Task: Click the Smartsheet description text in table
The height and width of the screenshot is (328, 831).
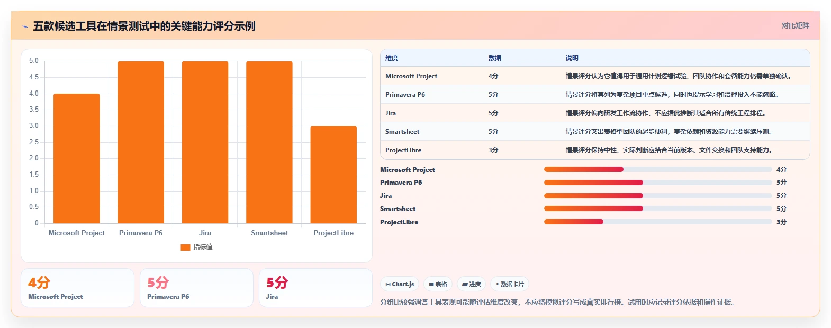Action: click(x=670, y=132)
